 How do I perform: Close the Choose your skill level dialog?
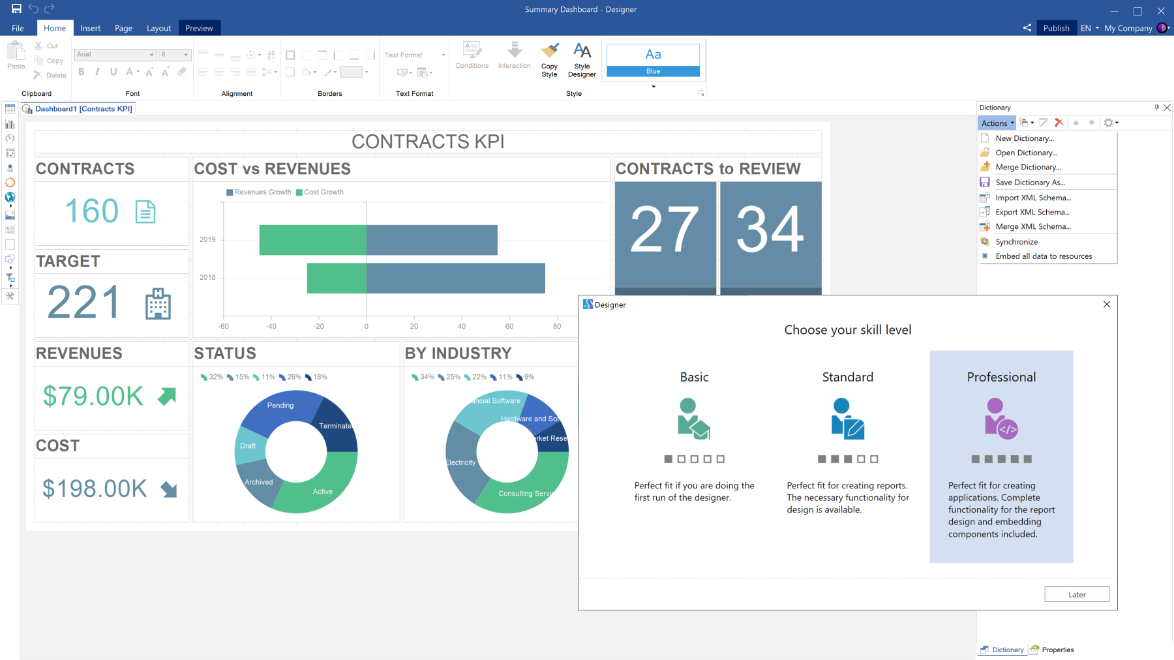pos(1107,305)
